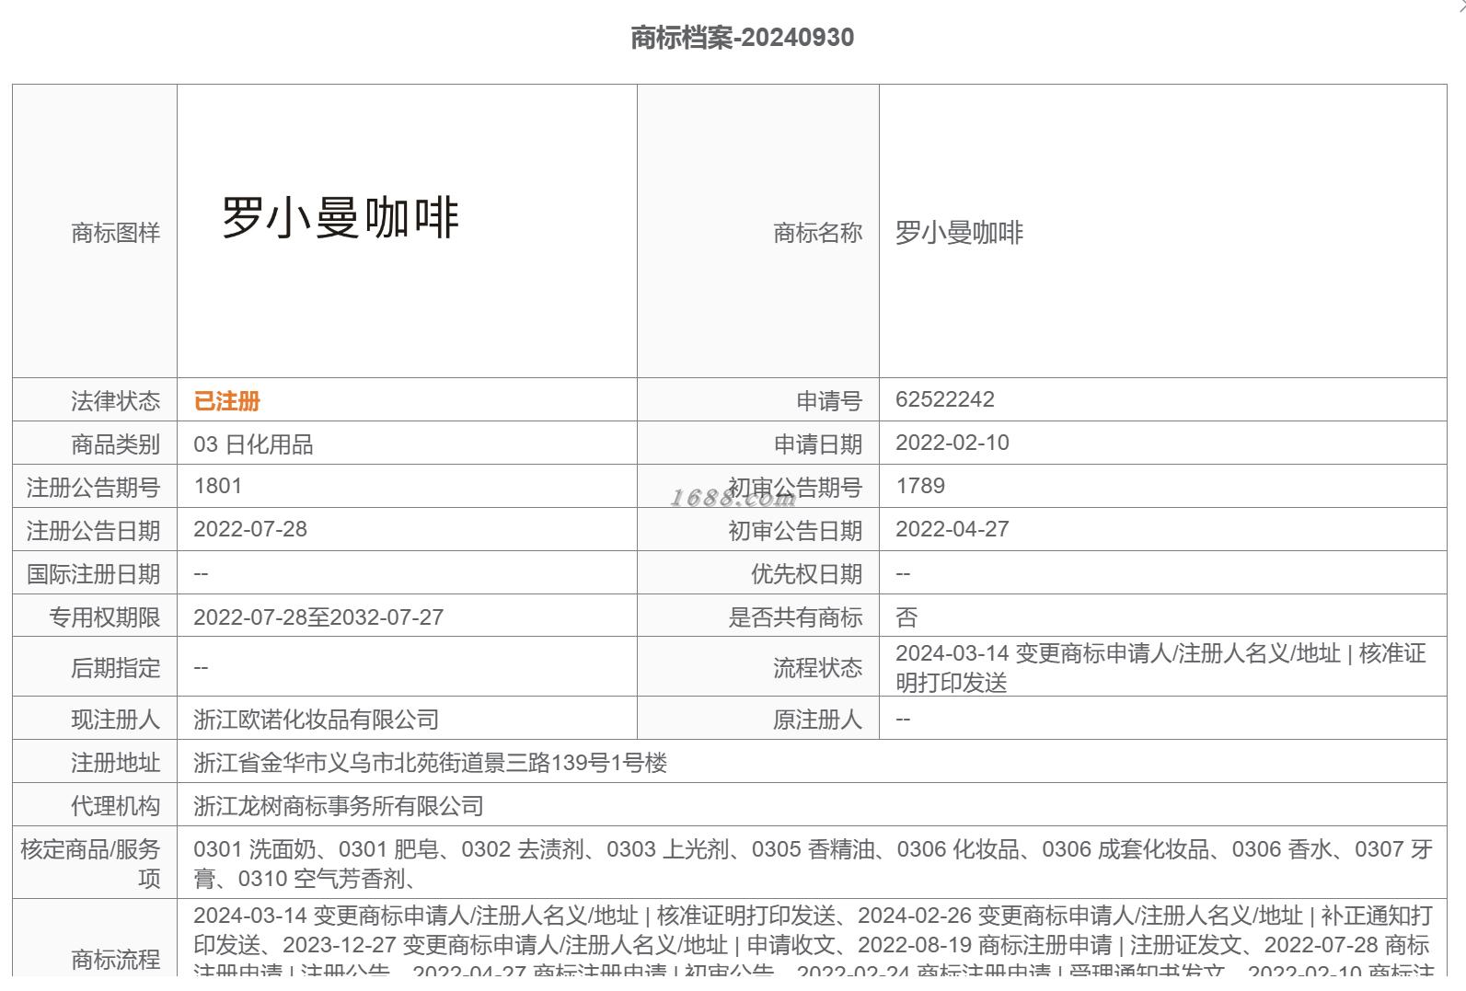Click the application number 62522242
The image size is (1466, 991).
[x=945, y=399]
